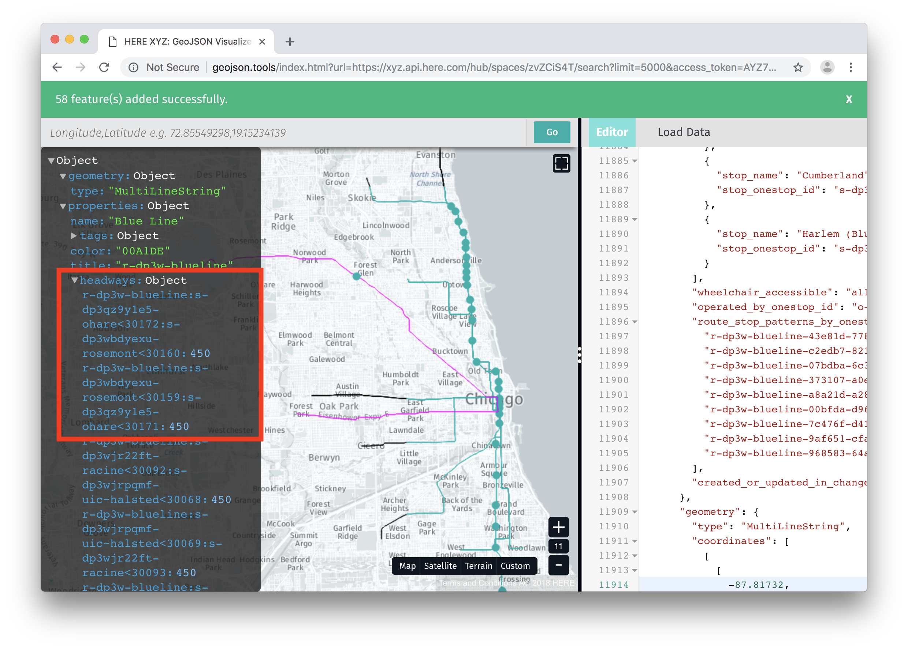The height and width of the screenshot is (650, 908).
Task: Click the Go button
Action: pyautogui.click(x=552, y=132)
